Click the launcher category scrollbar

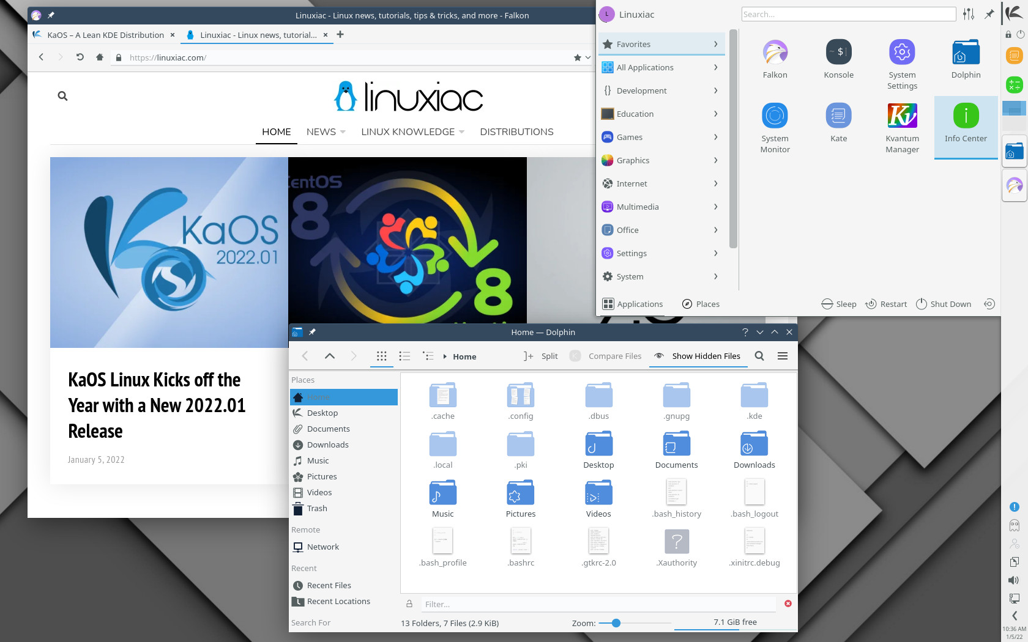click(x=733, y=139)
